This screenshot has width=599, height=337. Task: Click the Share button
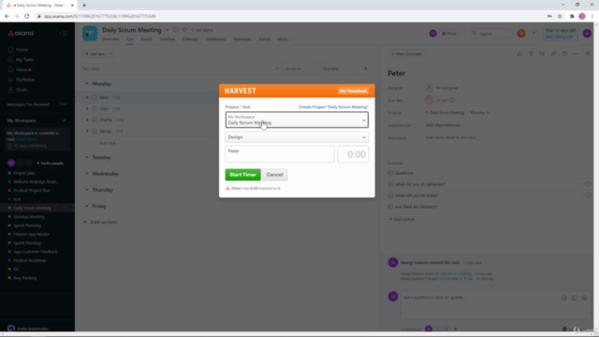click(x=449, y=34)
